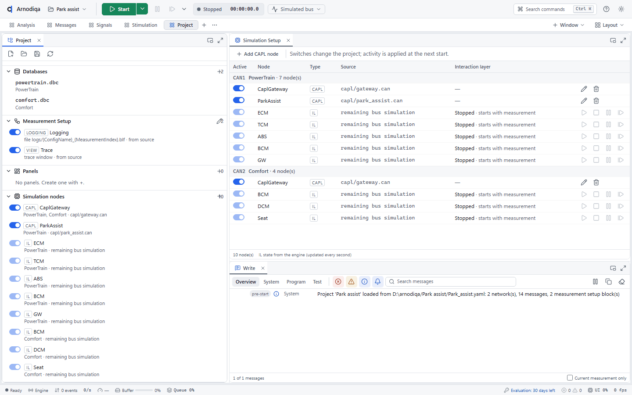632x395 pixels.
Task: Reload the project with the refresh icon
Action: pos(50,54)
